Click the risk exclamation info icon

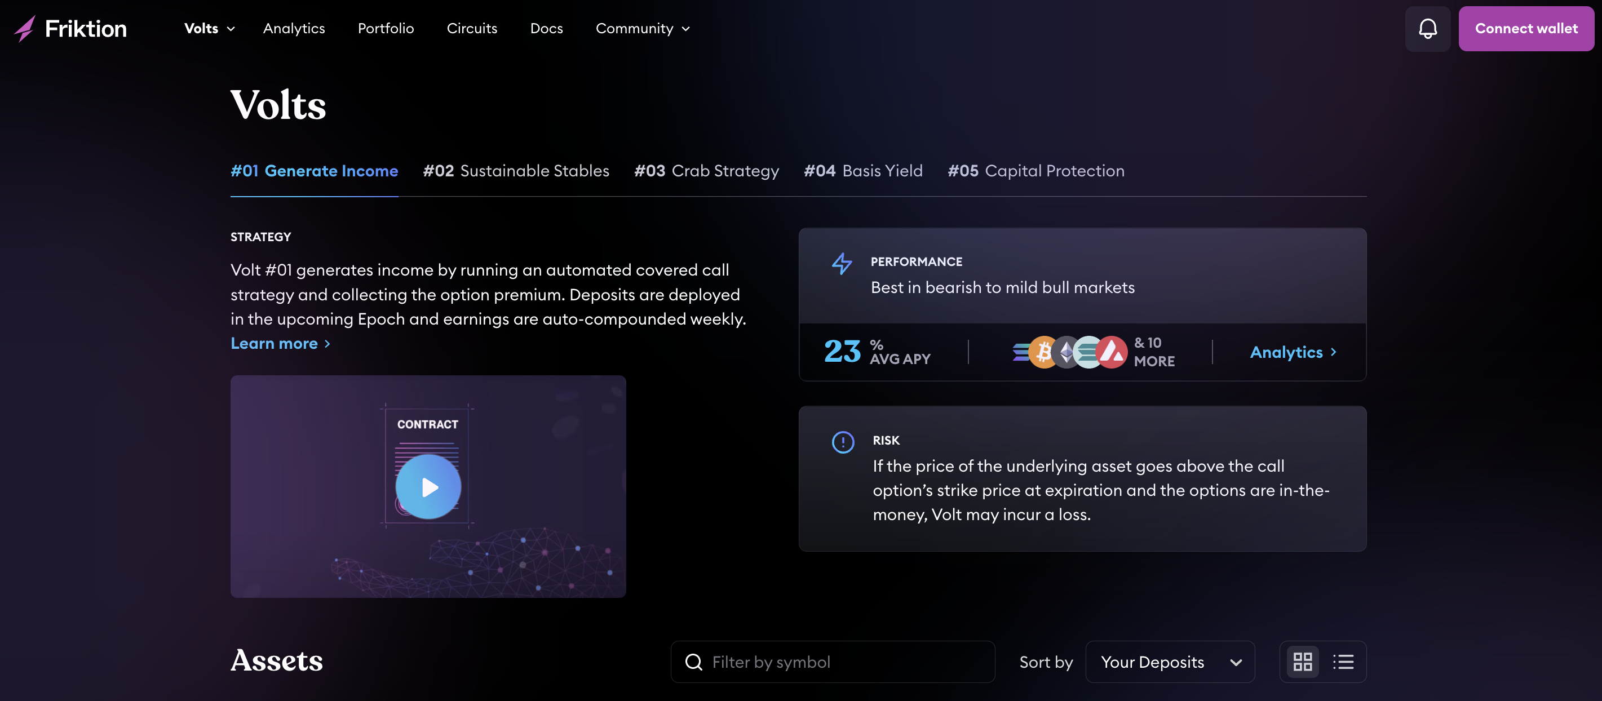click(843, 442)
